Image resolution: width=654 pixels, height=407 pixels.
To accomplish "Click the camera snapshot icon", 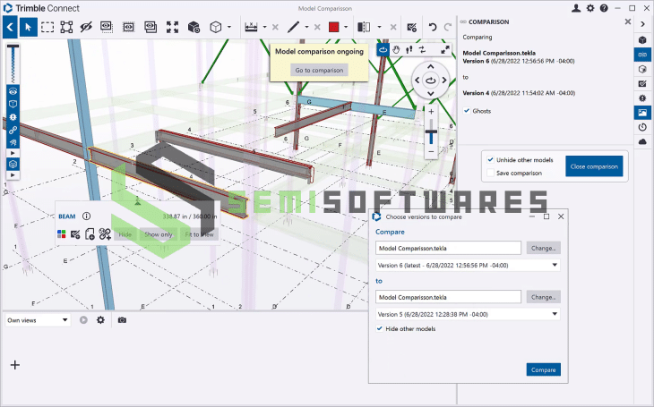I will pyautogui.click(x=122, y=320).
